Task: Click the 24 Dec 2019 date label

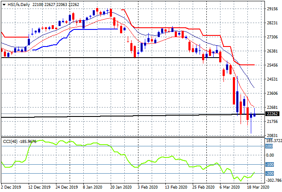Action: pos(67,187)
